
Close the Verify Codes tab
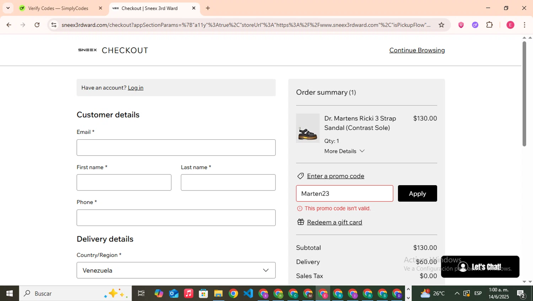(x=101, y=8)
